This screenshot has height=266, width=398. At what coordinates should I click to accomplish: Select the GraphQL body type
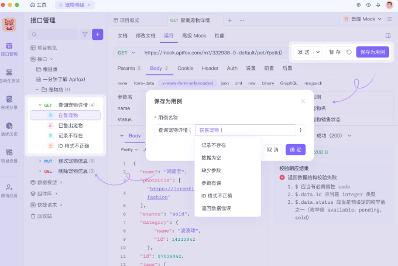pos(289,83)
